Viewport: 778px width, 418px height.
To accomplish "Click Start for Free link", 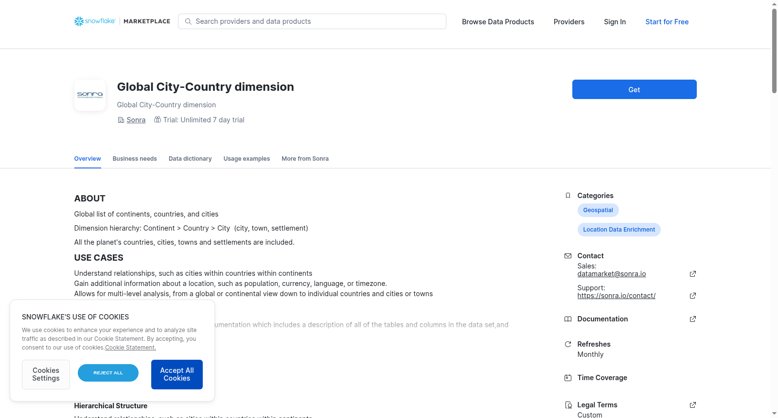I will pyautogui.click(x=667, y=22).
